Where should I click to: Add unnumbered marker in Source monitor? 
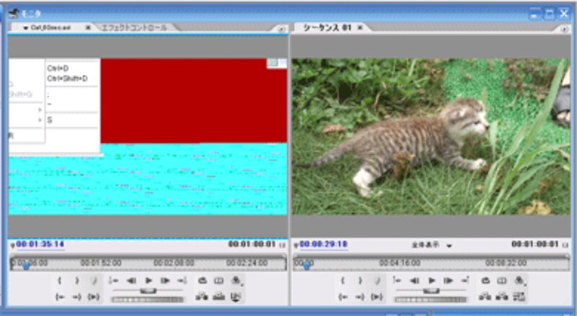94,281
